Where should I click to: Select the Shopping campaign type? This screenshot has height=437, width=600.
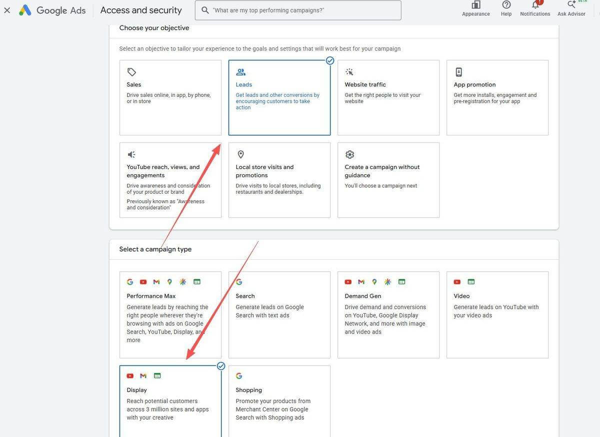coord(279,401)
